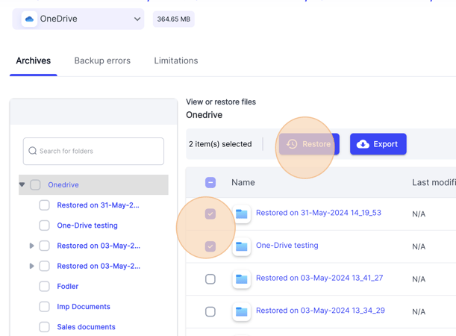Check Restored on 03-May-2024 13_34_29 row checkbox
This screenshot has height=336, width=456.
pos(210,311)
